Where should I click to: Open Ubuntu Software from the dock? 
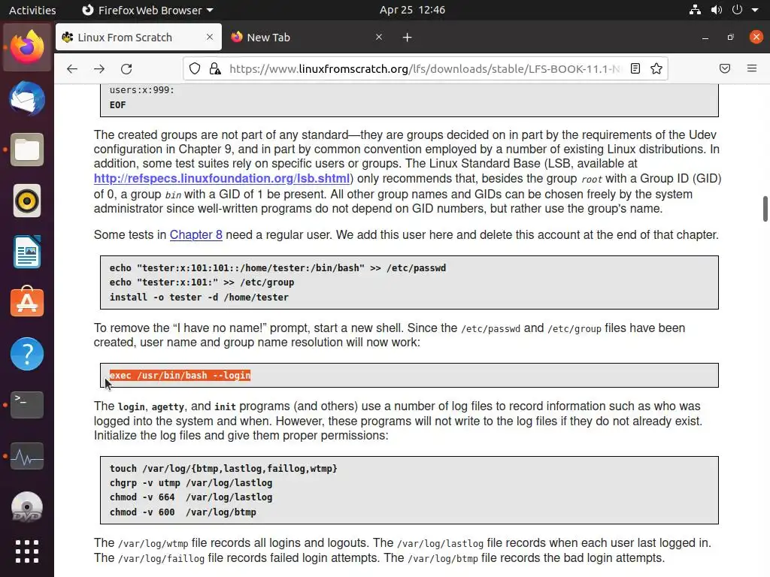click(27, 303)
